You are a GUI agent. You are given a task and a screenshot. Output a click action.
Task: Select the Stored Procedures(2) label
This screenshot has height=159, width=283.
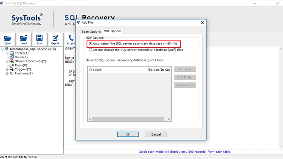pyautogui.click(x=30, y=61)
